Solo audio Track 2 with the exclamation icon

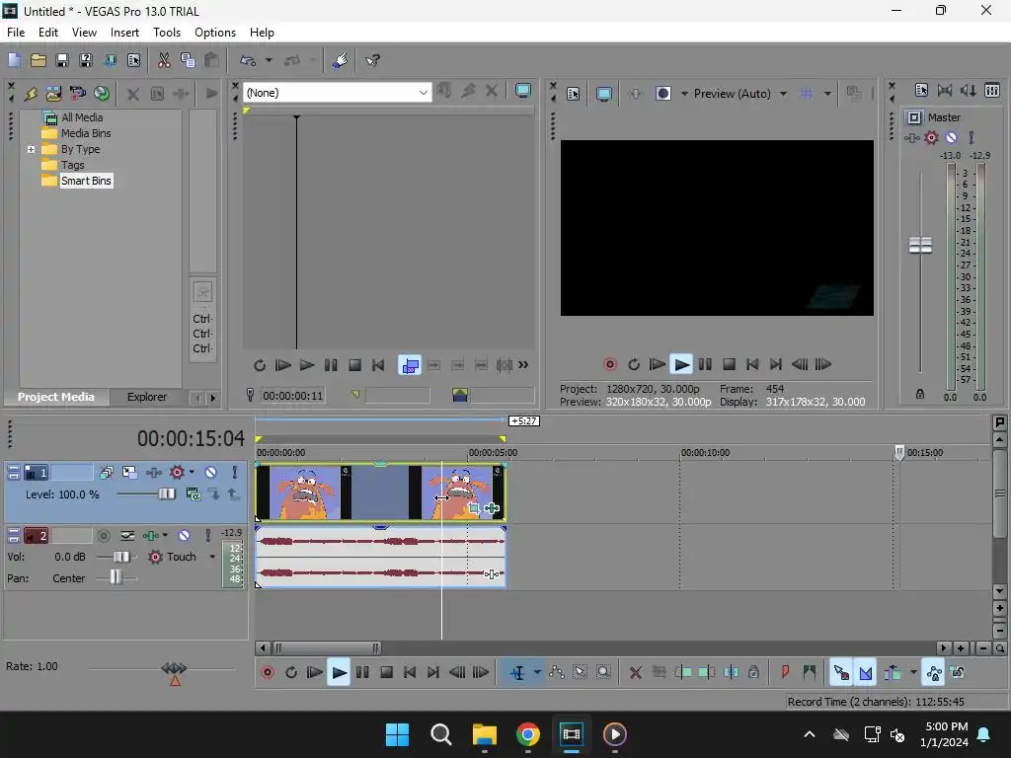[x=207, y=536]
